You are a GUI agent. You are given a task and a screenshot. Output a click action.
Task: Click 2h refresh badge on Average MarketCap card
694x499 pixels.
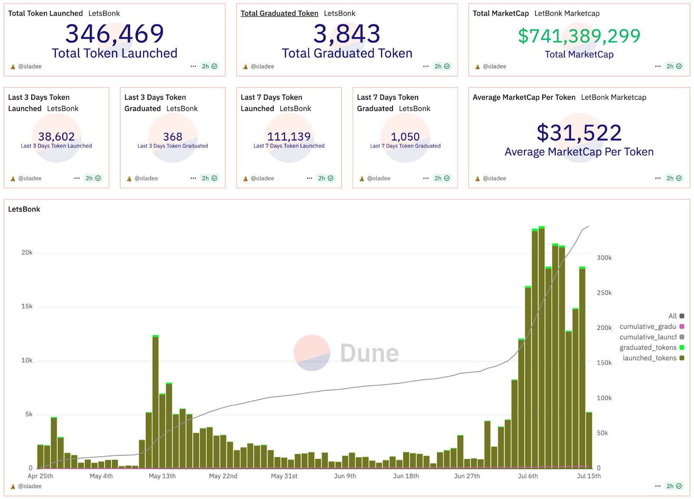pos(674,178)
